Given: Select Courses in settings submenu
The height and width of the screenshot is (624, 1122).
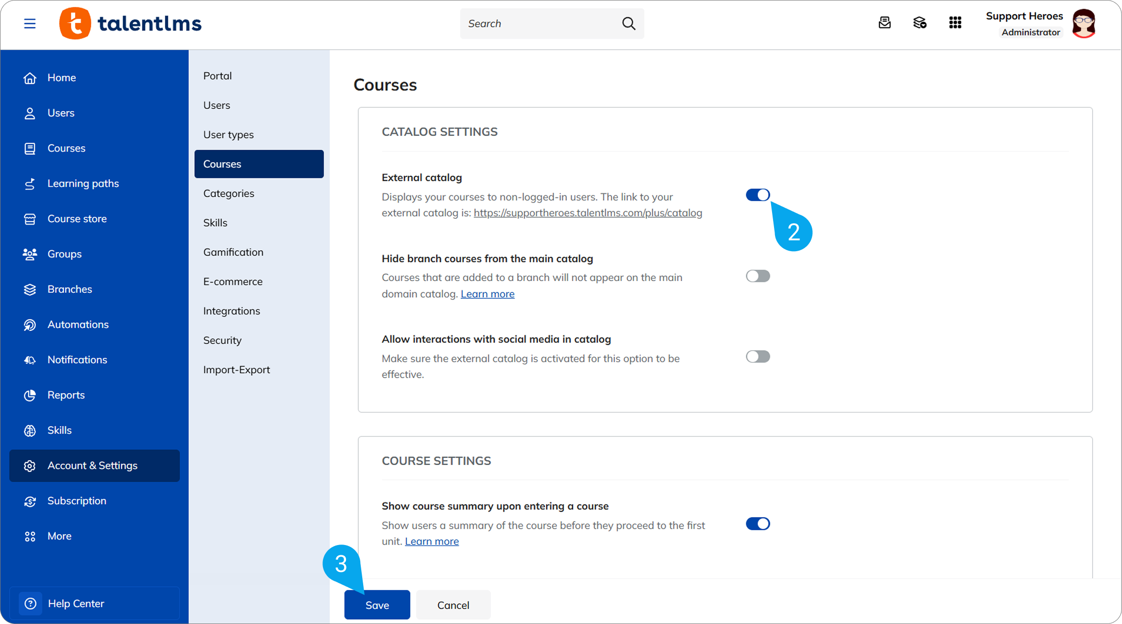Looking at the screenshot, I should coord(259,164).
